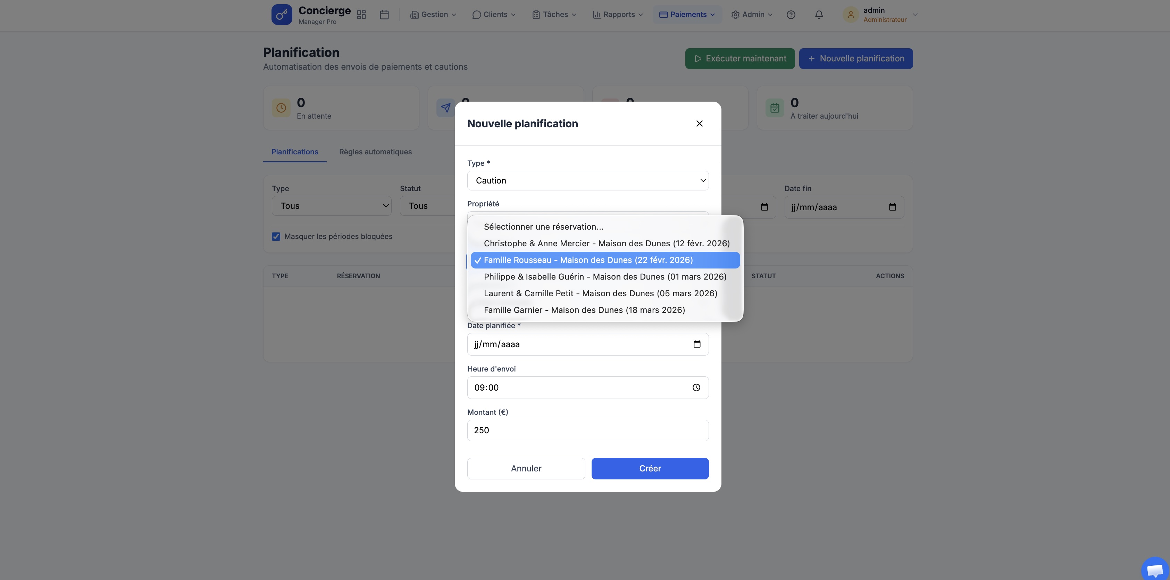The width and height of the screenshot is (1170, 580).
Task: Open the notifications bell icon
Action: coord(819,15)
